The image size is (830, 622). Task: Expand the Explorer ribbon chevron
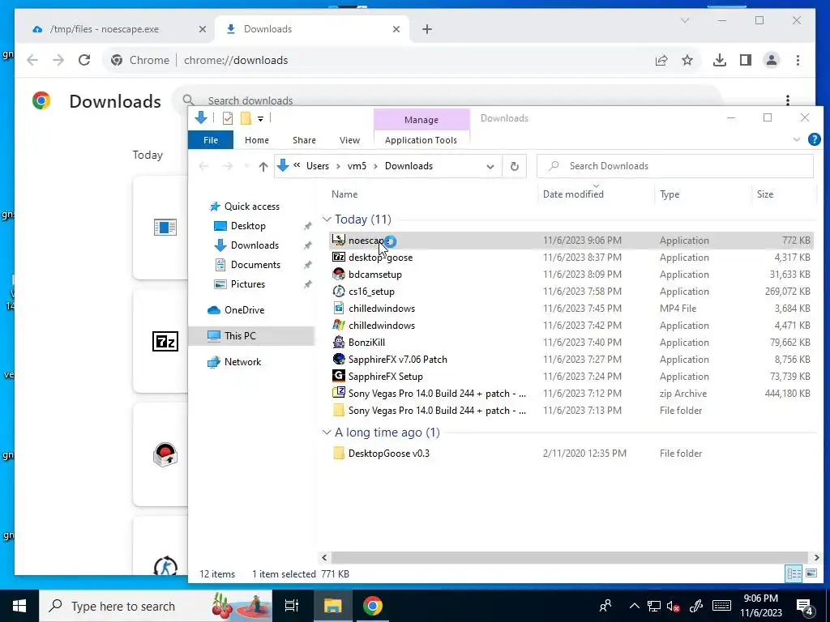[x=797, y=139]
